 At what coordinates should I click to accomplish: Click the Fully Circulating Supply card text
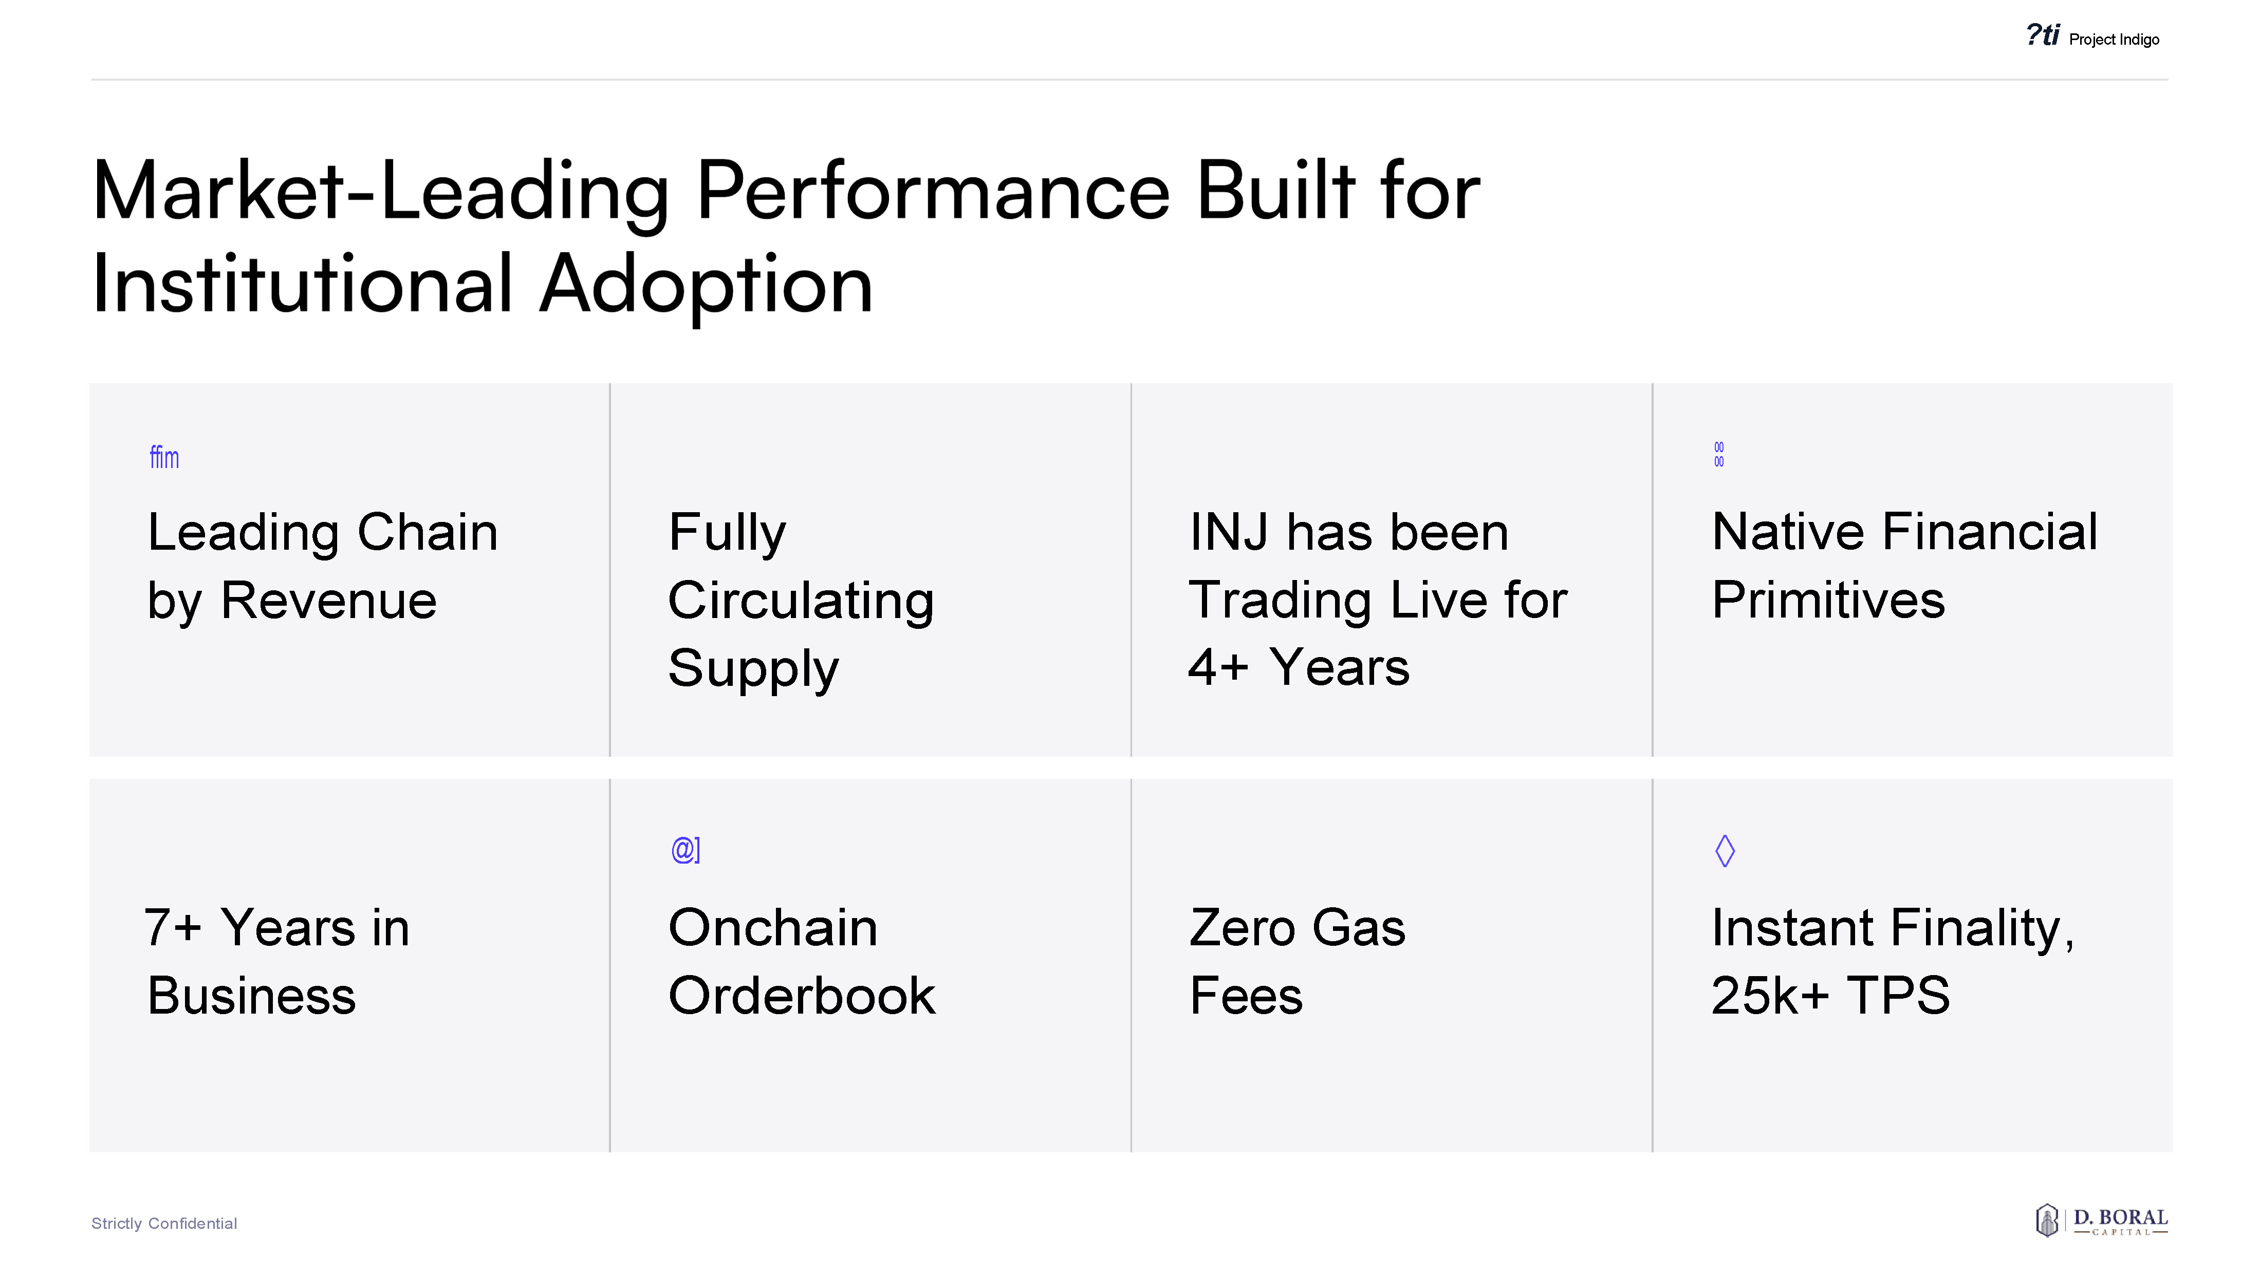pos(800,600)
